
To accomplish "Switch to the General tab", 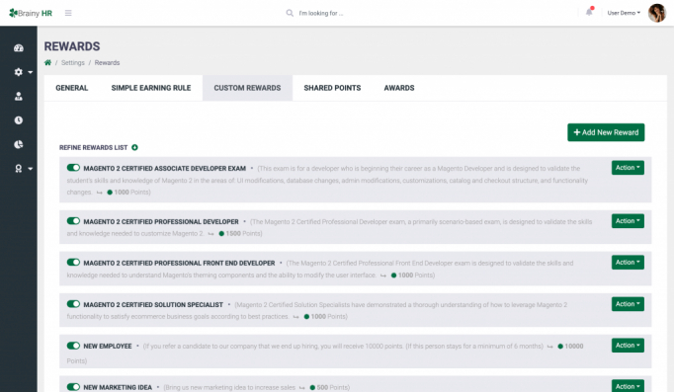I will [x=72, y=88].
